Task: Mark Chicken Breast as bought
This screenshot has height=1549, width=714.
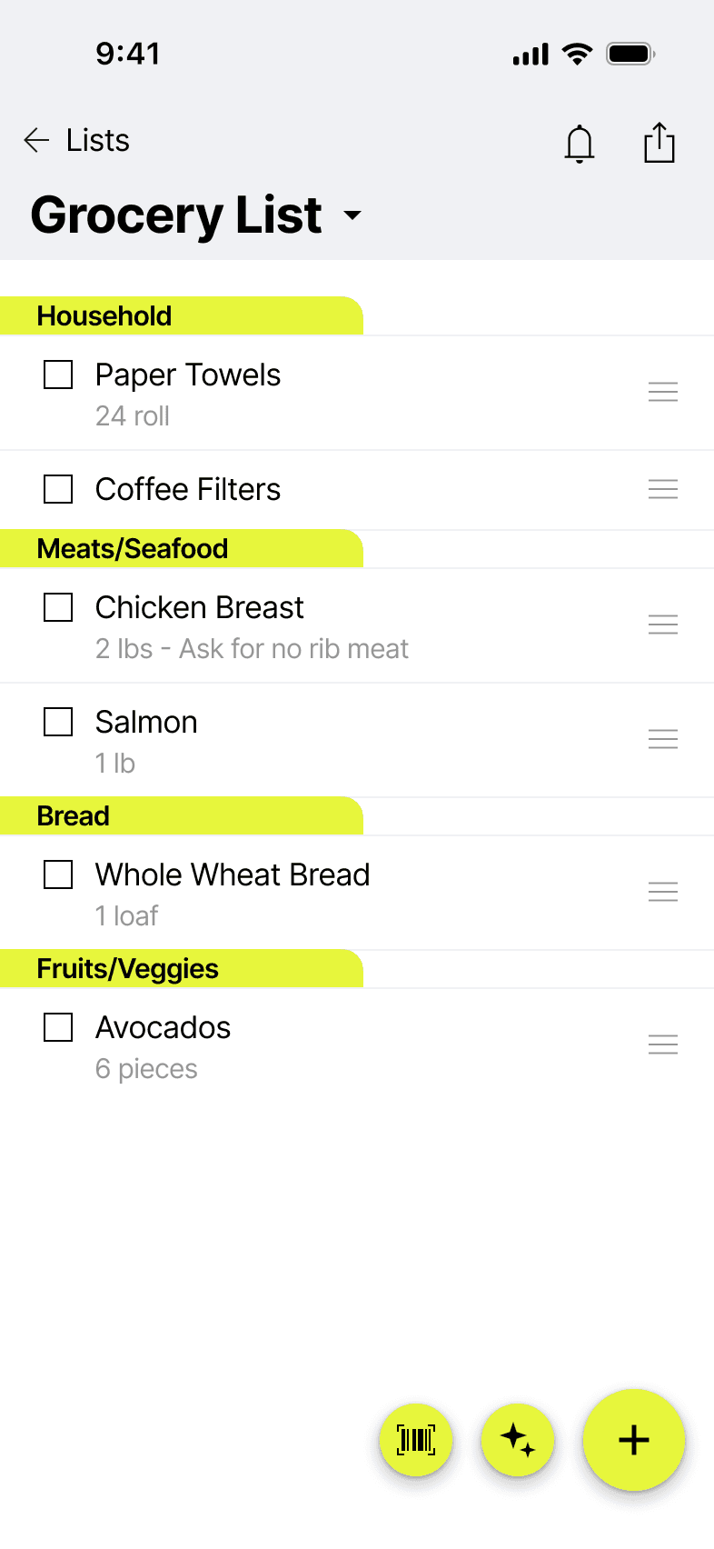Action: click(x=58, y=607)
